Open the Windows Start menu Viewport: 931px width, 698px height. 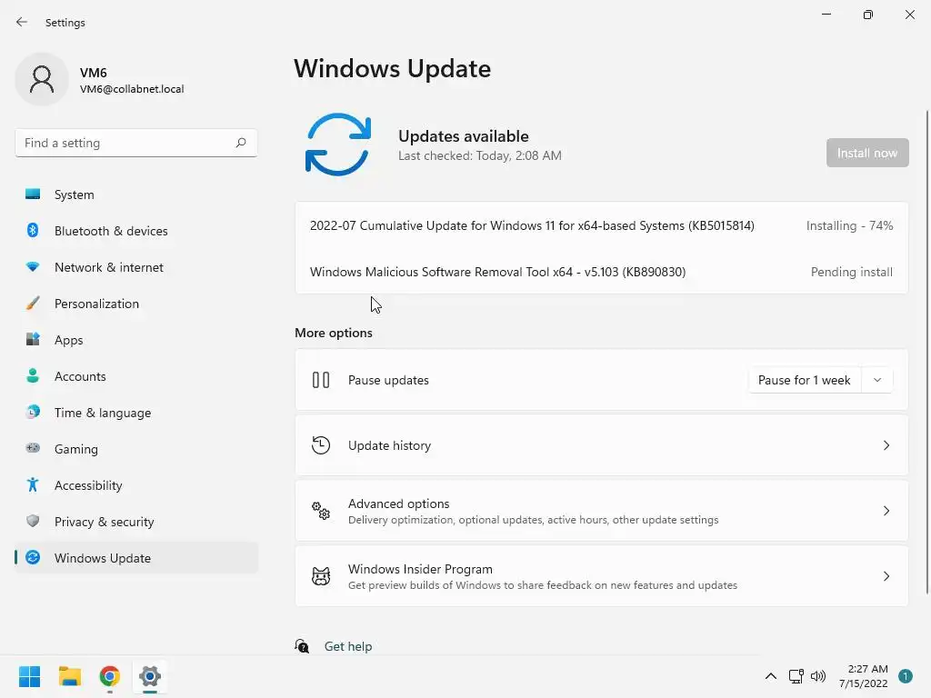point(29,676)
